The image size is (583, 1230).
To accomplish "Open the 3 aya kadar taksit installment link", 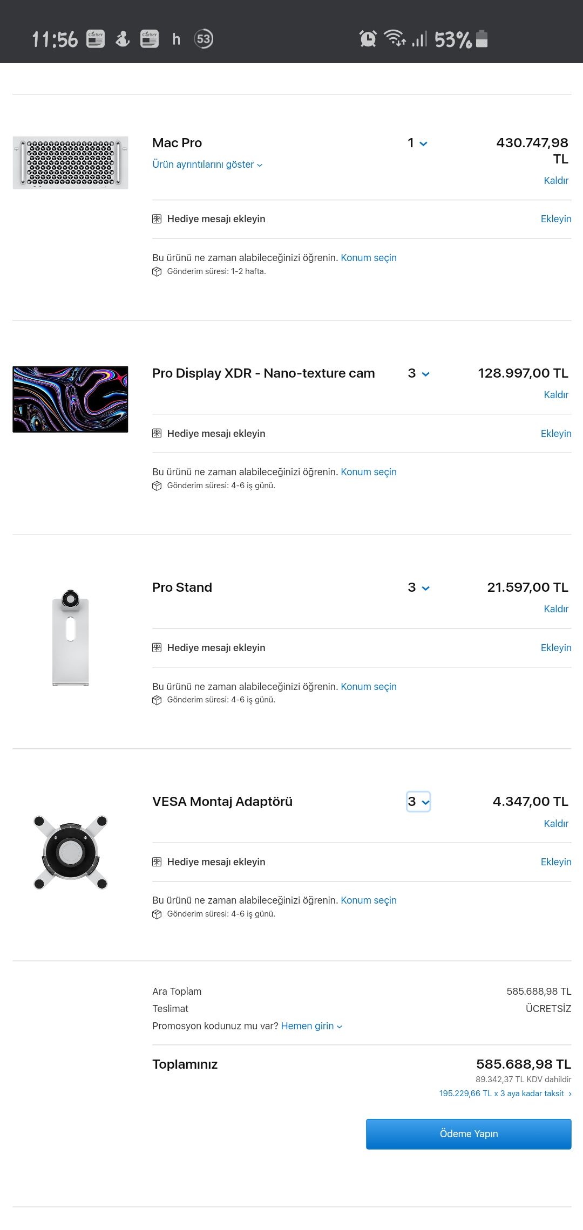I will 505,1094.
